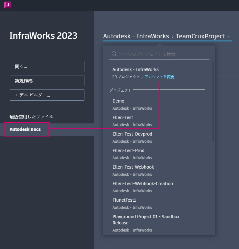Select the FlunetTest1 project

click(124, 200)
